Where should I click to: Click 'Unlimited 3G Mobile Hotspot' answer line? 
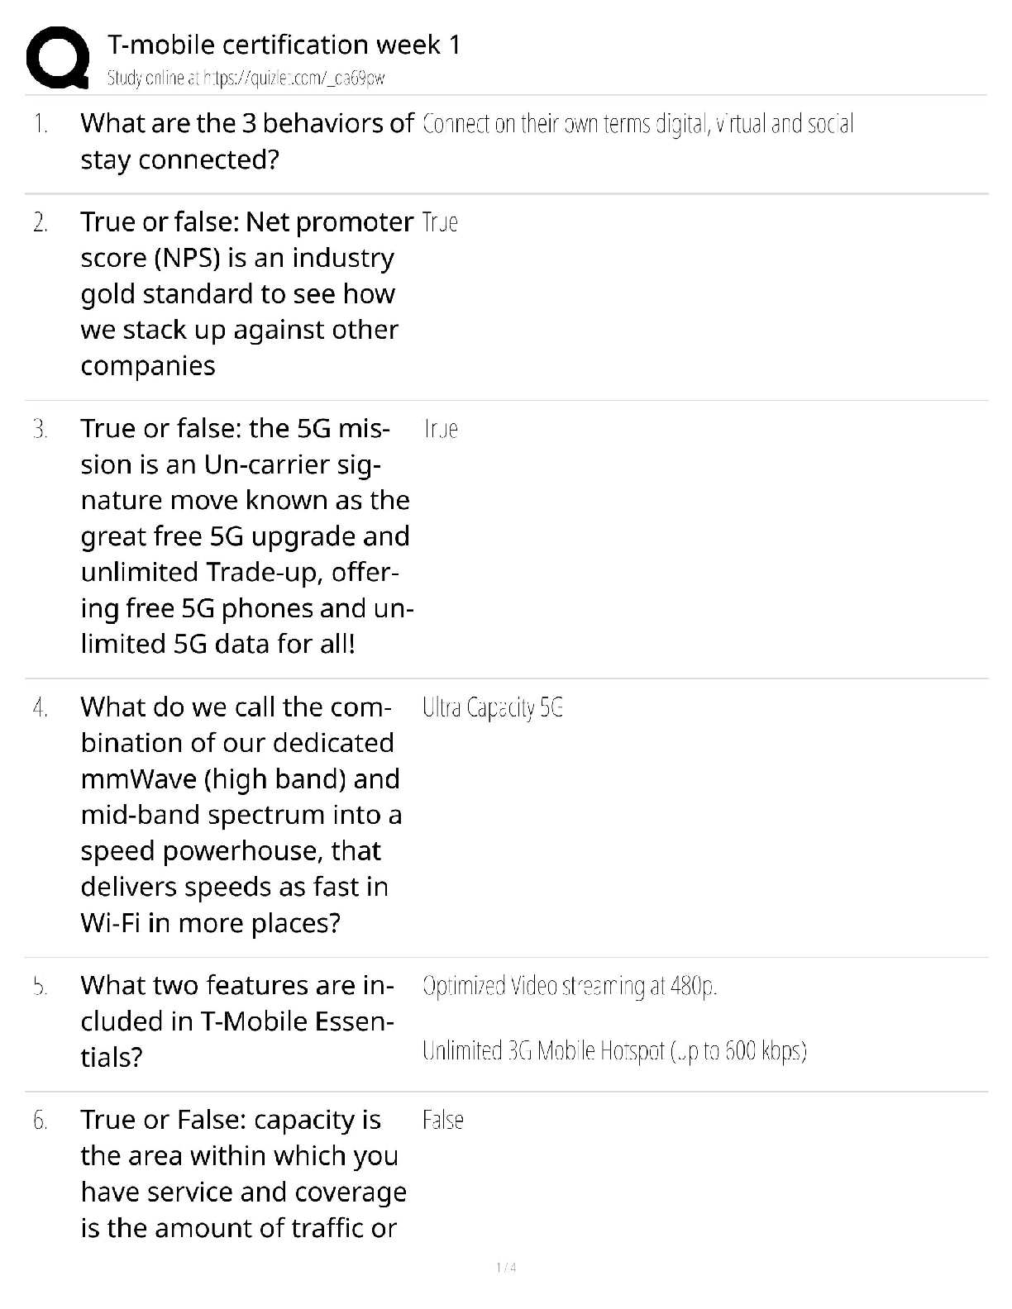(x=613, y=1050)
